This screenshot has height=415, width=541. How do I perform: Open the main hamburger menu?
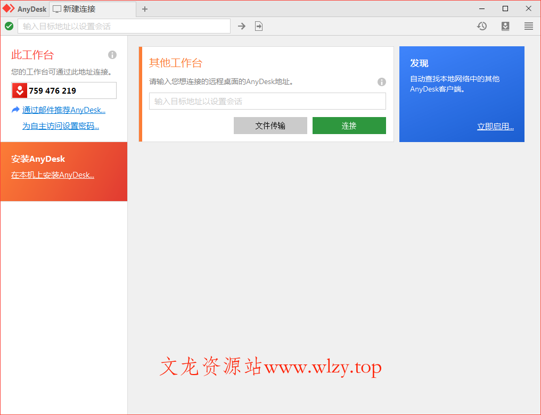[528, 26]
